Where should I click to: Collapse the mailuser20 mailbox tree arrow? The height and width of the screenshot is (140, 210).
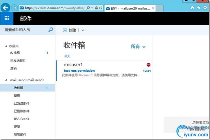(6, 80)
